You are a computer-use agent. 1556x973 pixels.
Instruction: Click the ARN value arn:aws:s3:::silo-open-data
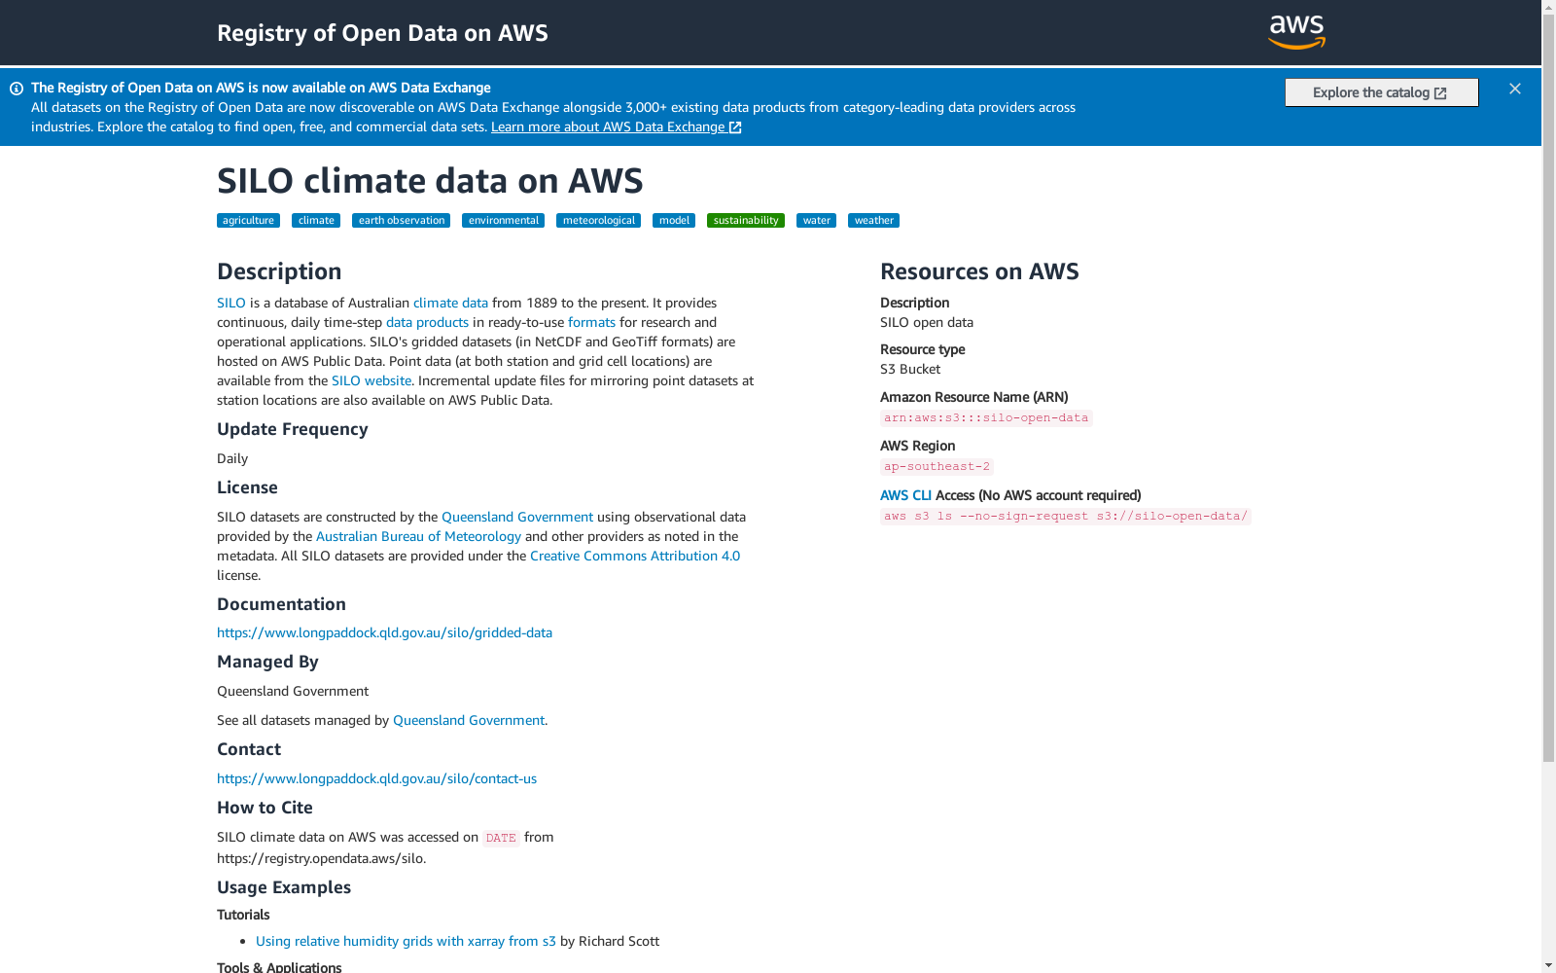click(x=986, y=418)
